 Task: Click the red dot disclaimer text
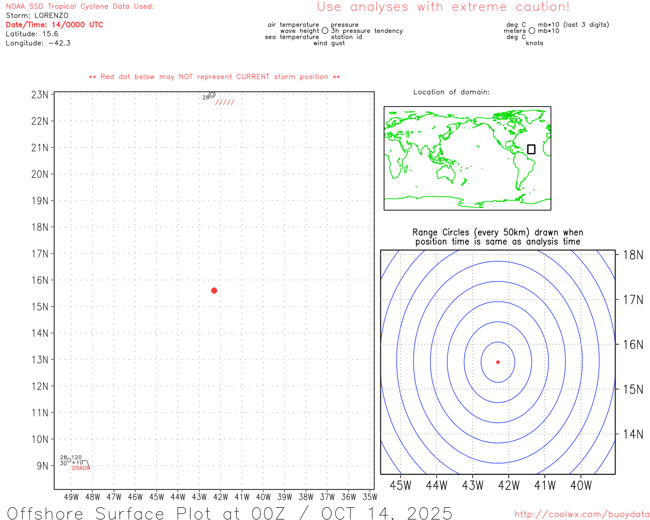click(x=214, y=77)
